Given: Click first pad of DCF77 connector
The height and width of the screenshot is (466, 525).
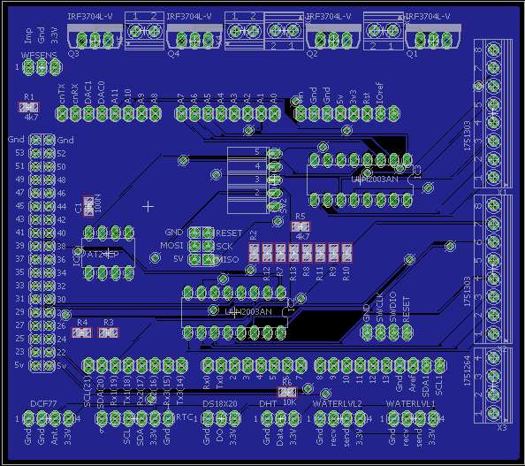Looking at the screenshot, I should [x=29, y=418].
